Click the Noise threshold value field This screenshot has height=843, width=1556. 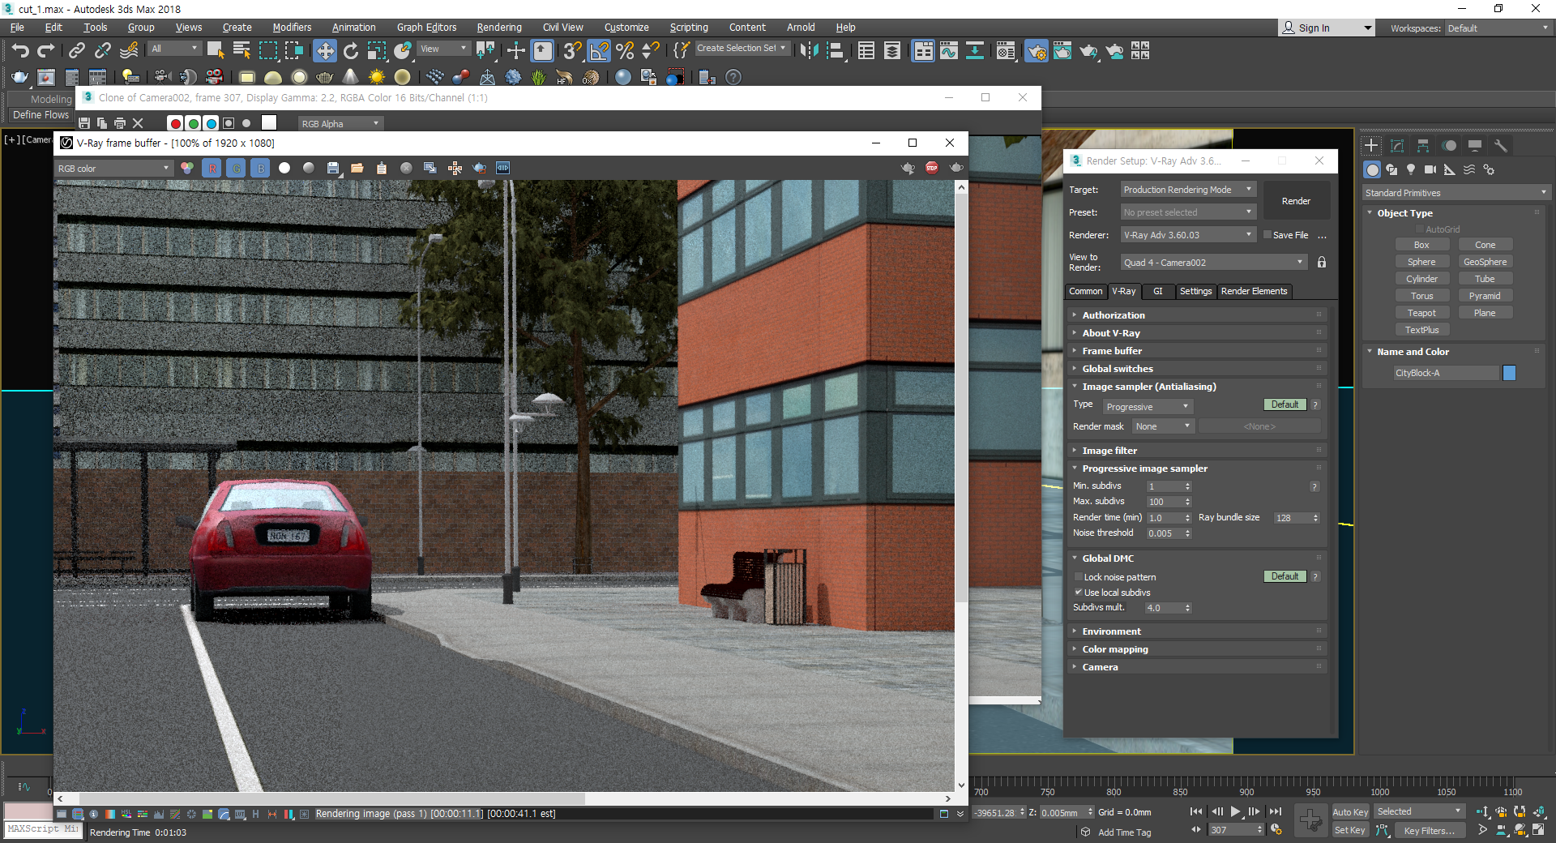coord(1164,533)
